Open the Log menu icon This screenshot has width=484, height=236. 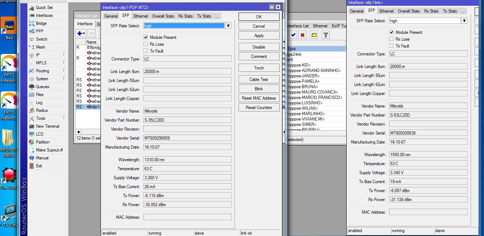point(32,103)
